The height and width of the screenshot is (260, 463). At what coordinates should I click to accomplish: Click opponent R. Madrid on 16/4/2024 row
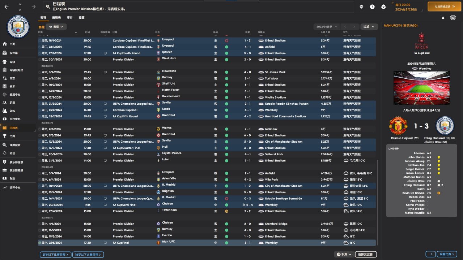pyautogui.click(x=168, y=198)
